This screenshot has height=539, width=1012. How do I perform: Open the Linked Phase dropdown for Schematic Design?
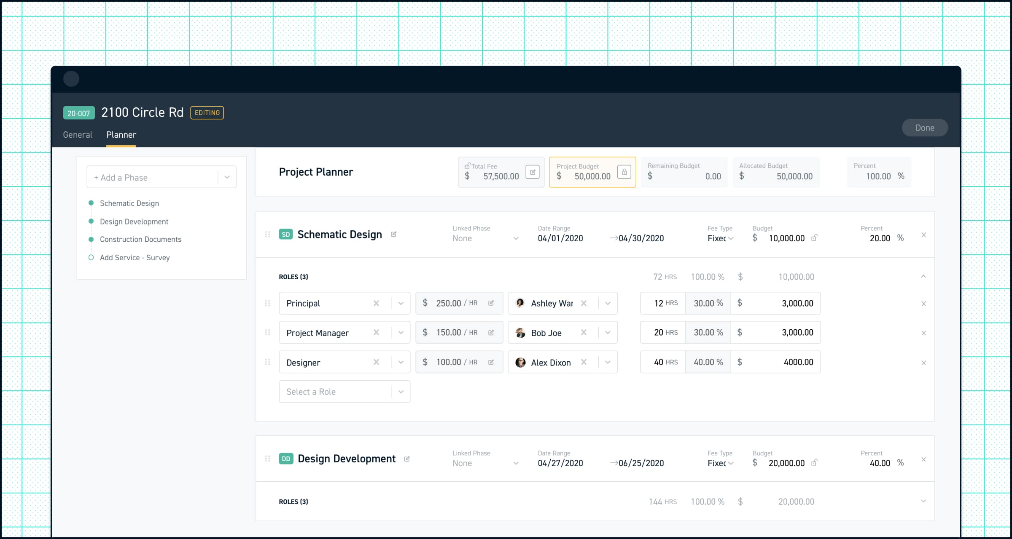[x=516, y=238]
